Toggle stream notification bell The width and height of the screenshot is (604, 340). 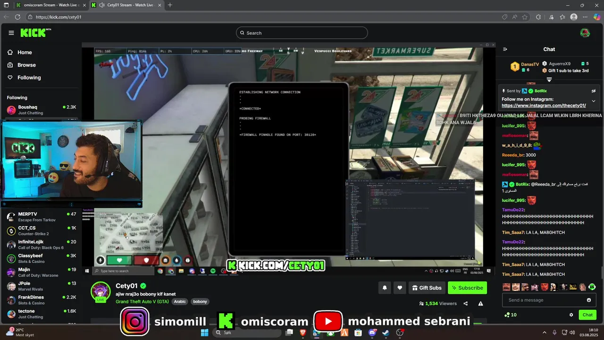tap(385, 288)
